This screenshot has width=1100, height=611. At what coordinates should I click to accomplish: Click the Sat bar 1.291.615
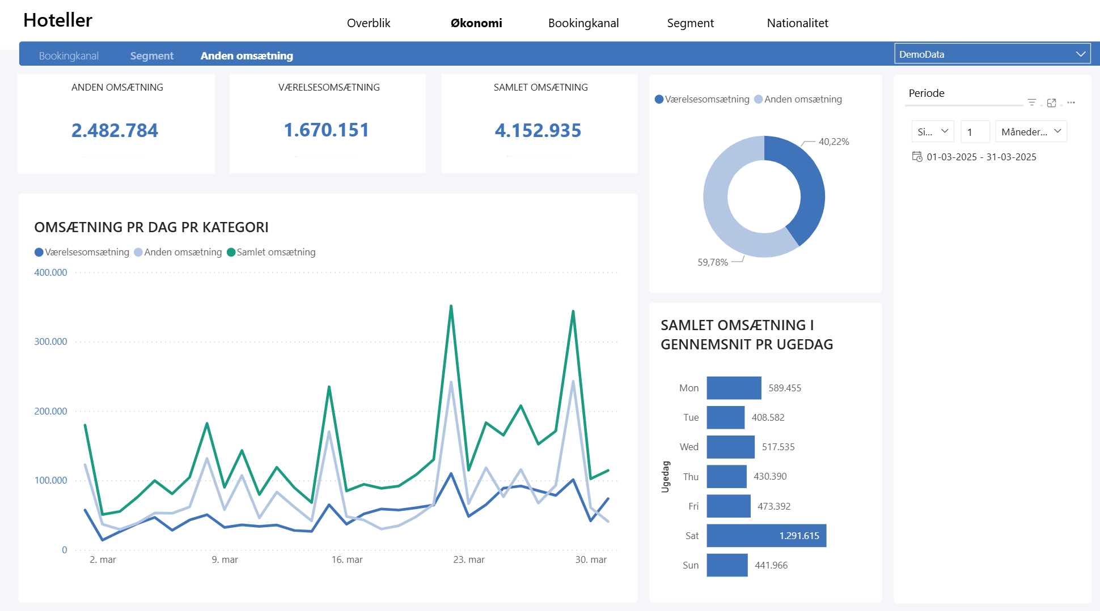[767, 536]
